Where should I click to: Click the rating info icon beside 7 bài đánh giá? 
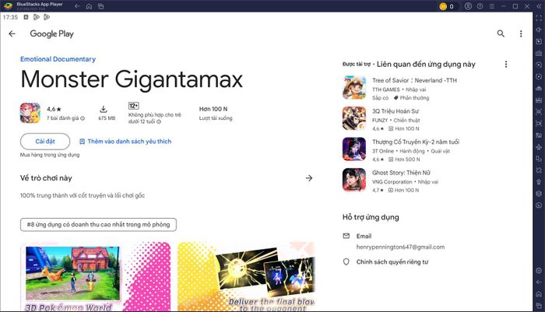click(83, 118)
